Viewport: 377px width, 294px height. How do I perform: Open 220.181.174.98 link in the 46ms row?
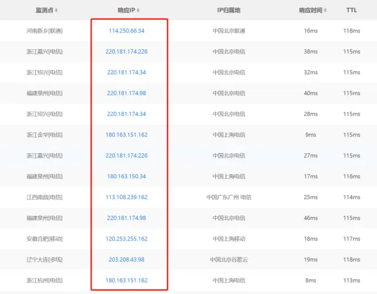(x=126, y=218)
